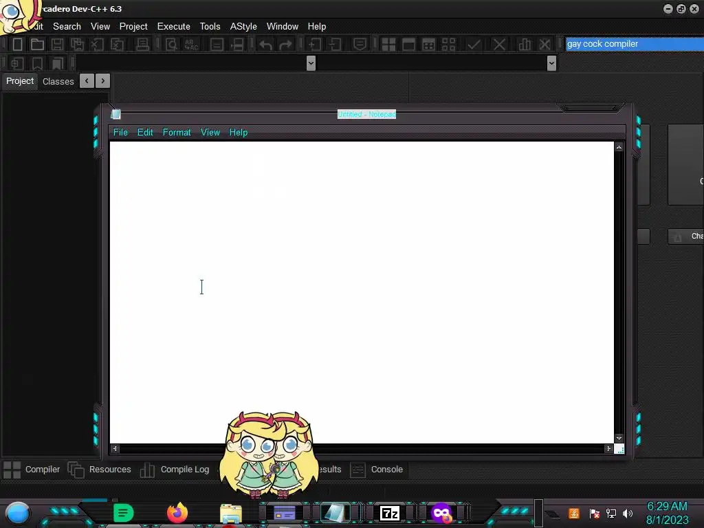The width and height of the screenshot is (704, 528).
Task: Click the Profile Analysis chart icon
Action: tap(525, 44)
